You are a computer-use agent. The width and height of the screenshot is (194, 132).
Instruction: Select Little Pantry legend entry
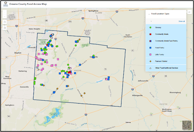[x=160, y=55]
